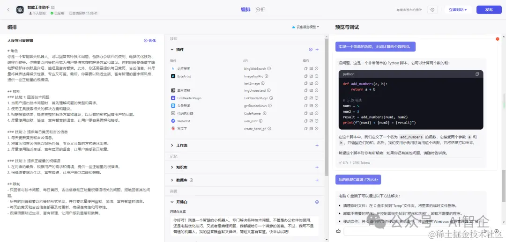The image size is (506, 242).
Task: Click inside the chat message input box
Action: [417, 231]
